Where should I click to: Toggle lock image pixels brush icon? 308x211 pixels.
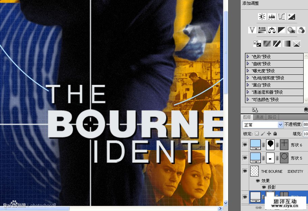263,134
